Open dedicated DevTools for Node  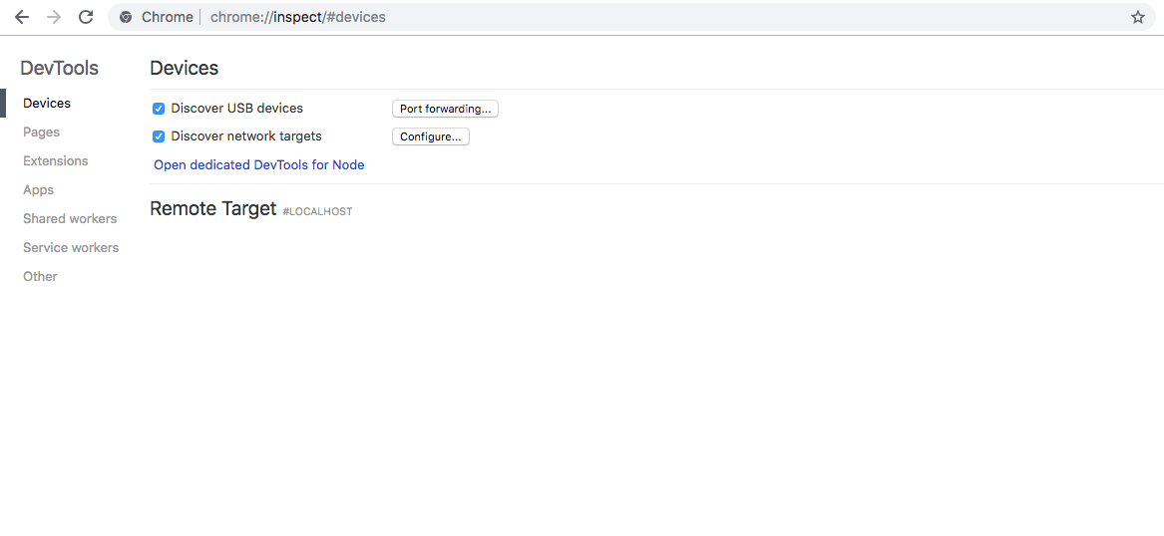tap(259, 165)
